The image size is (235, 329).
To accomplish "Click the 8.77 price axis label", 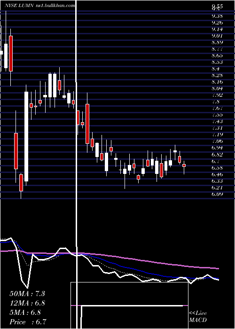I will coord(217,49).
